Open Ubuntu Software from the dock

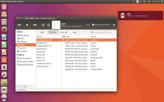(4, 60)
